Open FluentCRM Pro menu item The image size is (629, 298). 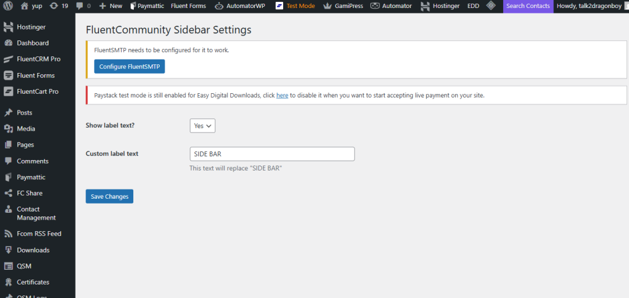(x=38, y=59)
